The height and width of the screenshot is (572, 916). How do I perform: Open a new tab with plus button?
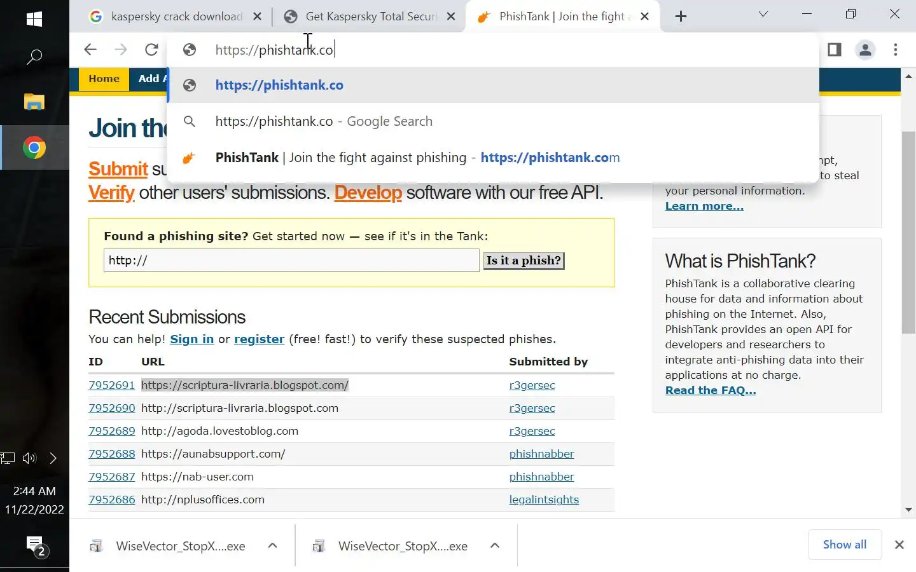click(681, 17)
